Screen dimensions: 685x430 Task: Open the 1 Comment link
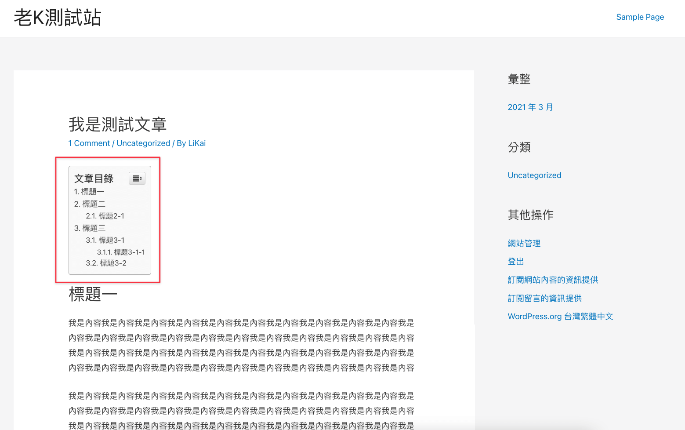pos(89,143)
